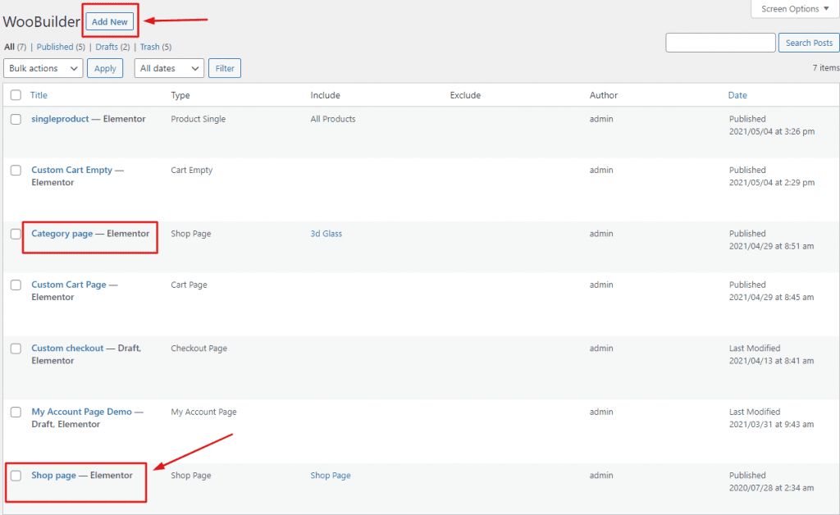Sort posts by the Date column
Viewport: 840px width, 515px height.
coord(737,94)
